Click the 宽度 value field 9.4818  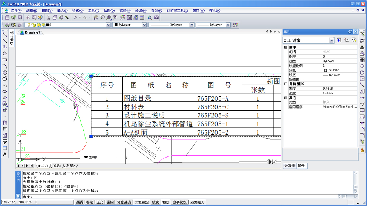point(339,89)
